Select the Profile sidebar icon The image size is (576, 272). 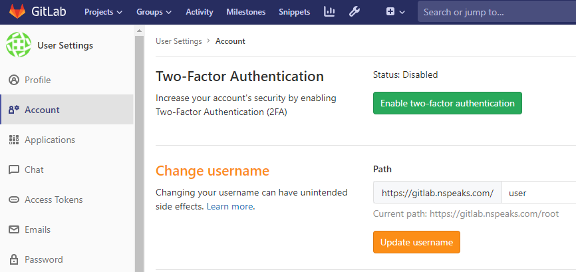point(13,80)
